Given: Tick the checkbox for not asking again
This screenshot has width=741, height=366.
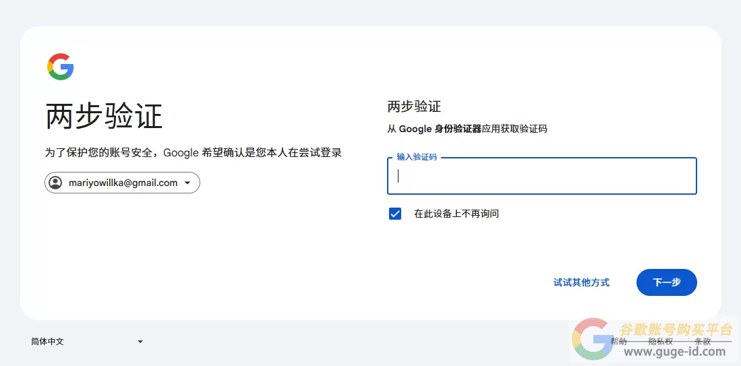Looking at the screenshot, I should [395, 214].
